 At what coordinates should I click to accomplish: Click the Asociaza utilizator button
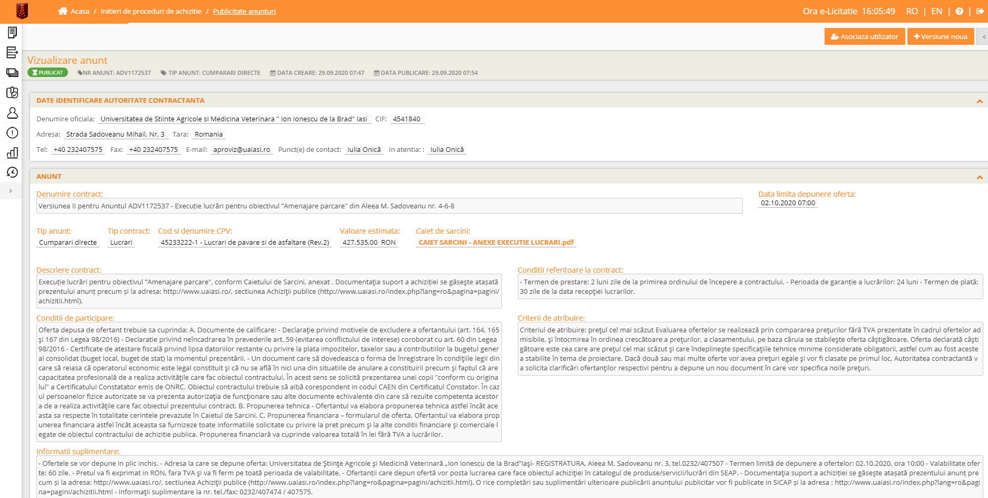(864, 37)
